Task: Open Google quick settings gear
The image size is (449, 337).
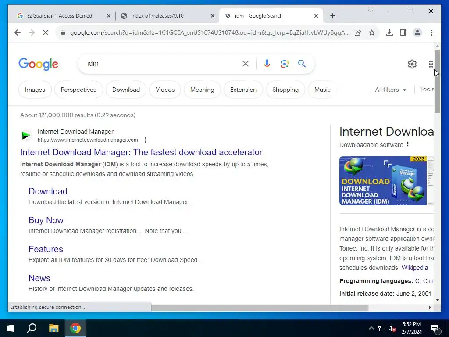Action: point(412,64)
